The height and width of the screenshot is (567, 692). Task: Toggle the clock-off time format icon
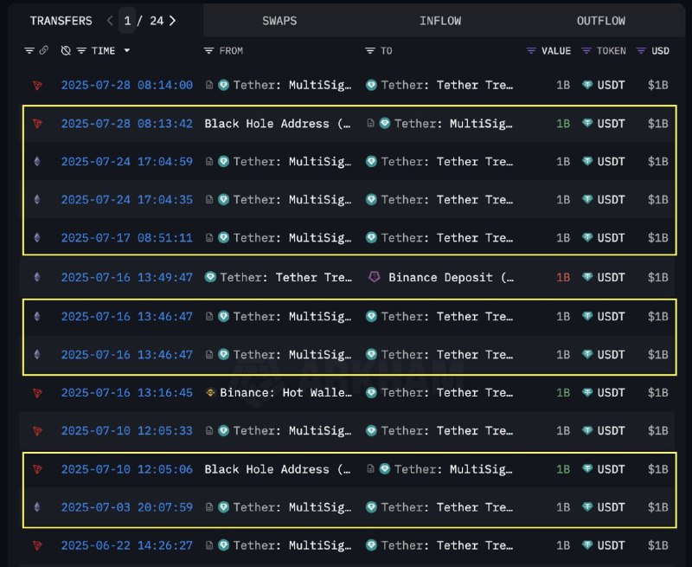66,51
